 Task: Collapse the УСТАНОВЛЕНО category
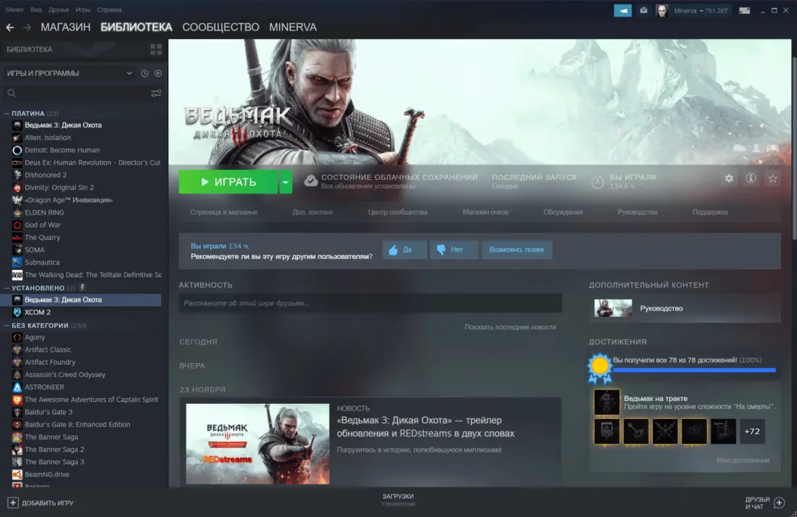pos(7,288)
